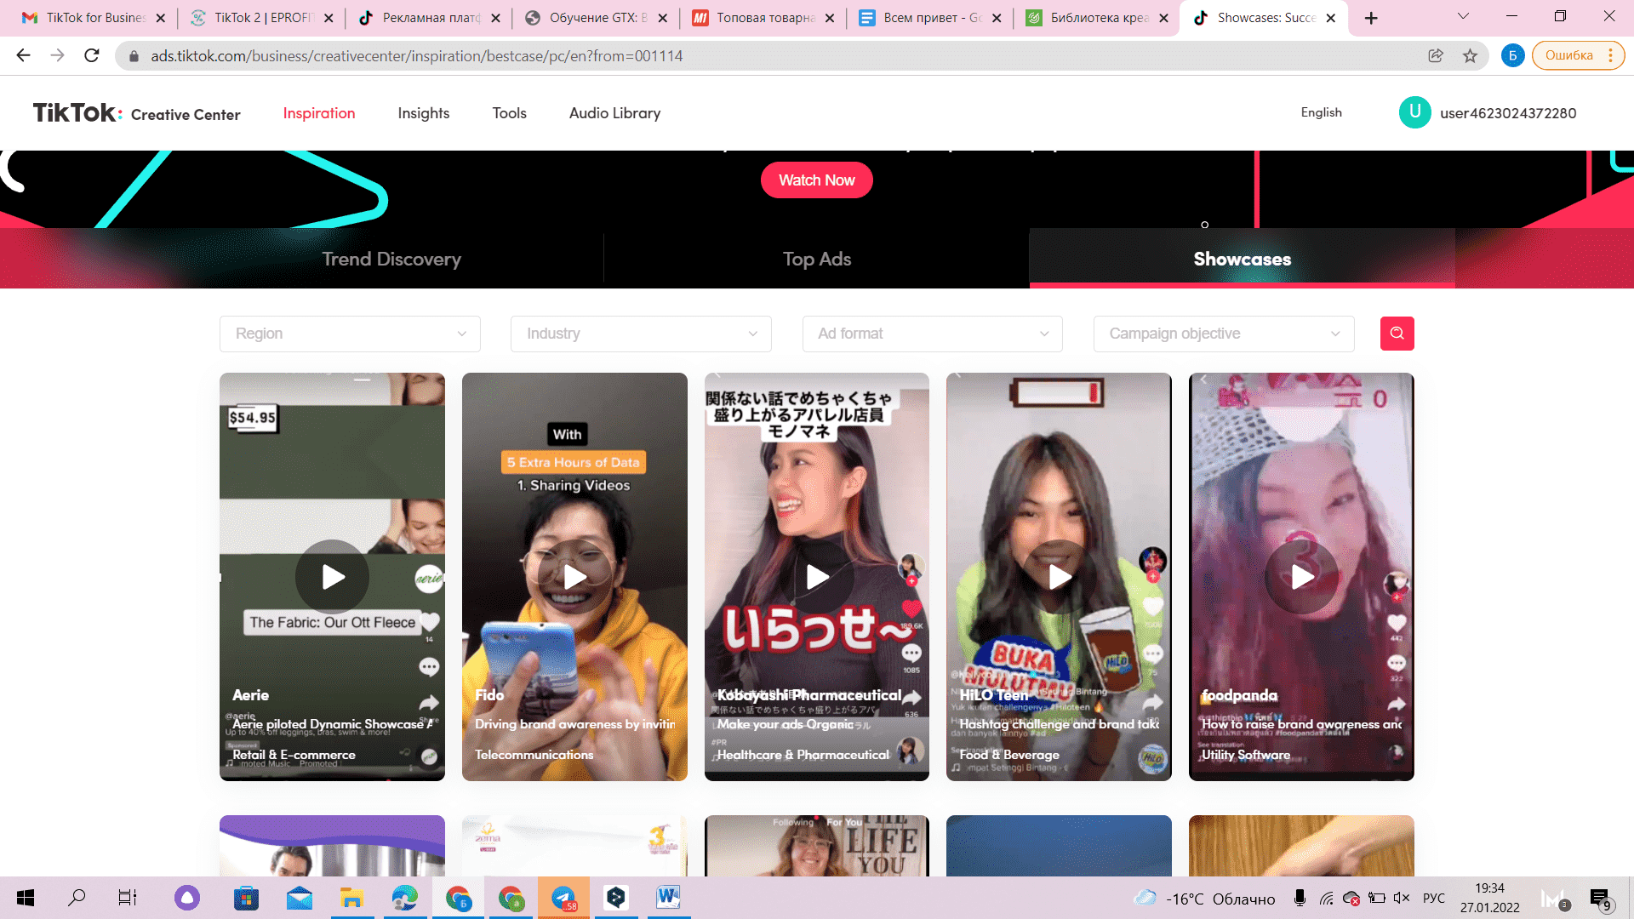Click the user4623024372280 account name

[1508, 113]
